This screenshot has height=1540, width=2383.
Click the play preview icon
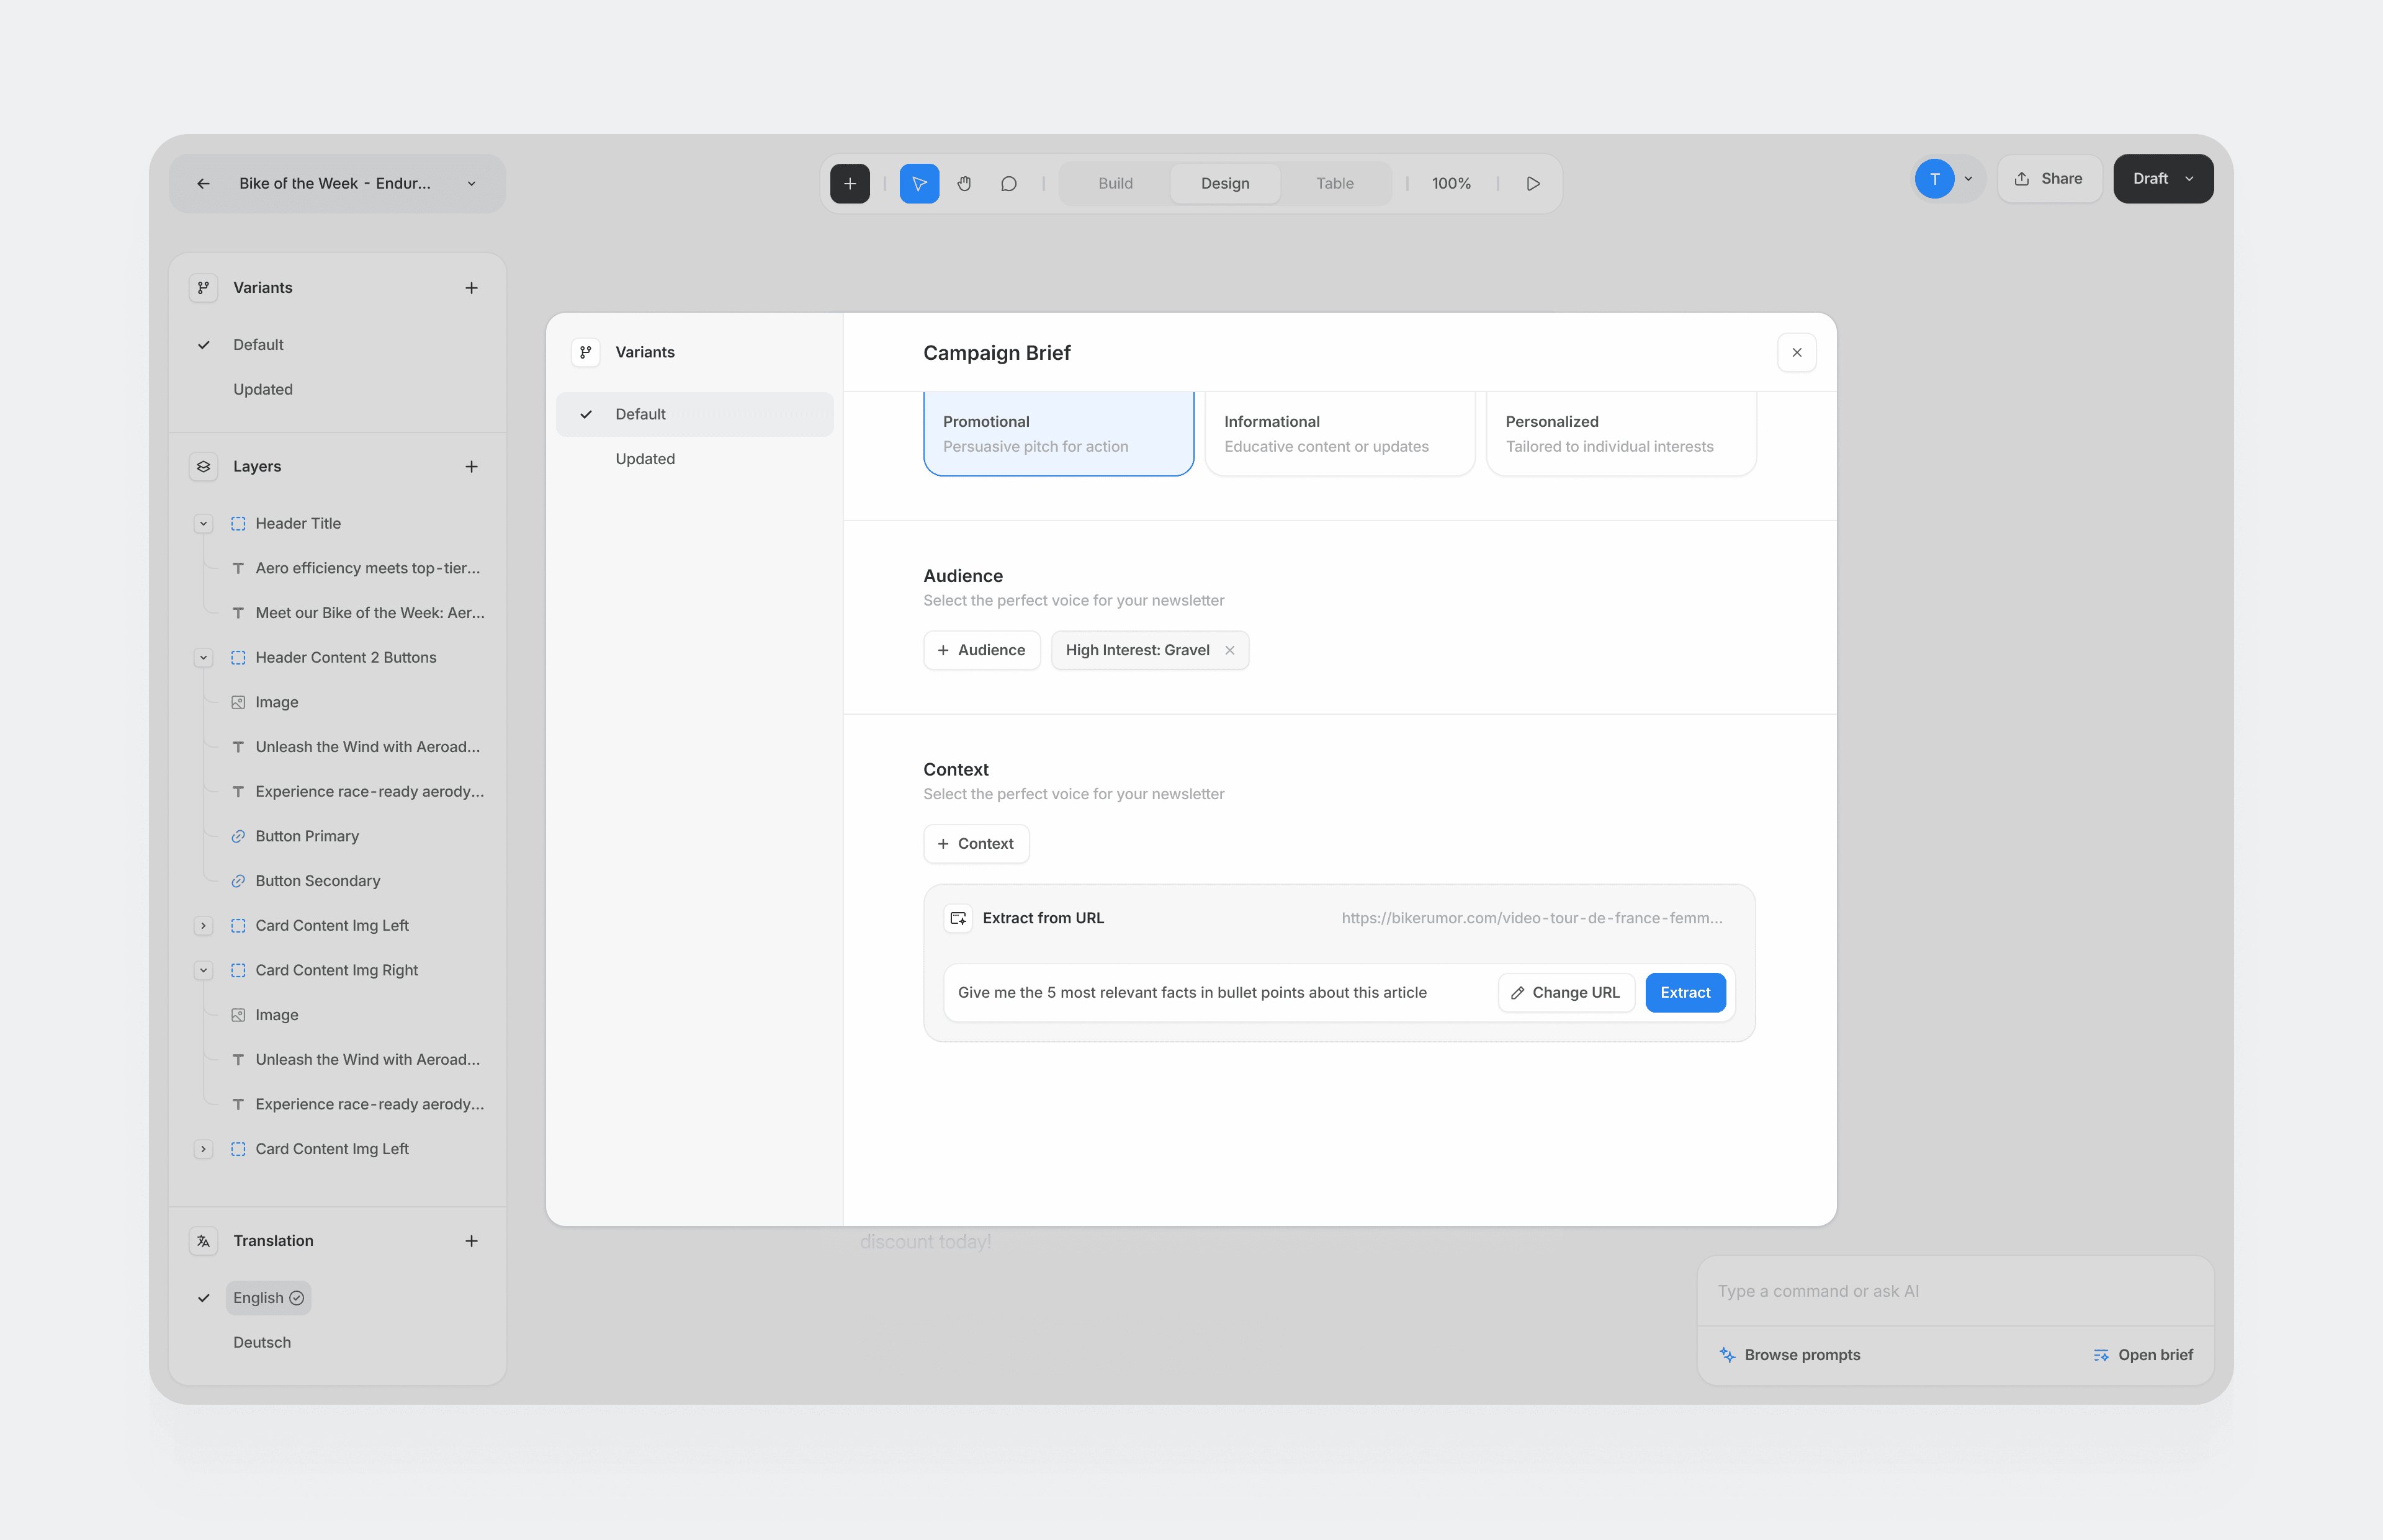point(1532,183)
